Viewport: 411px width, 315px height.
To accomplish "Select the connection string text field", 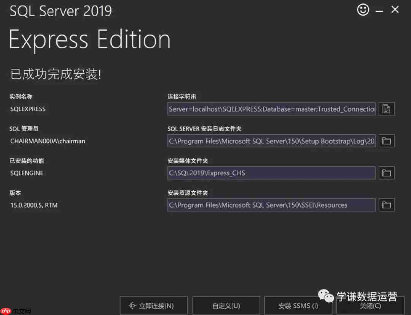I will [x=271, y=109].
